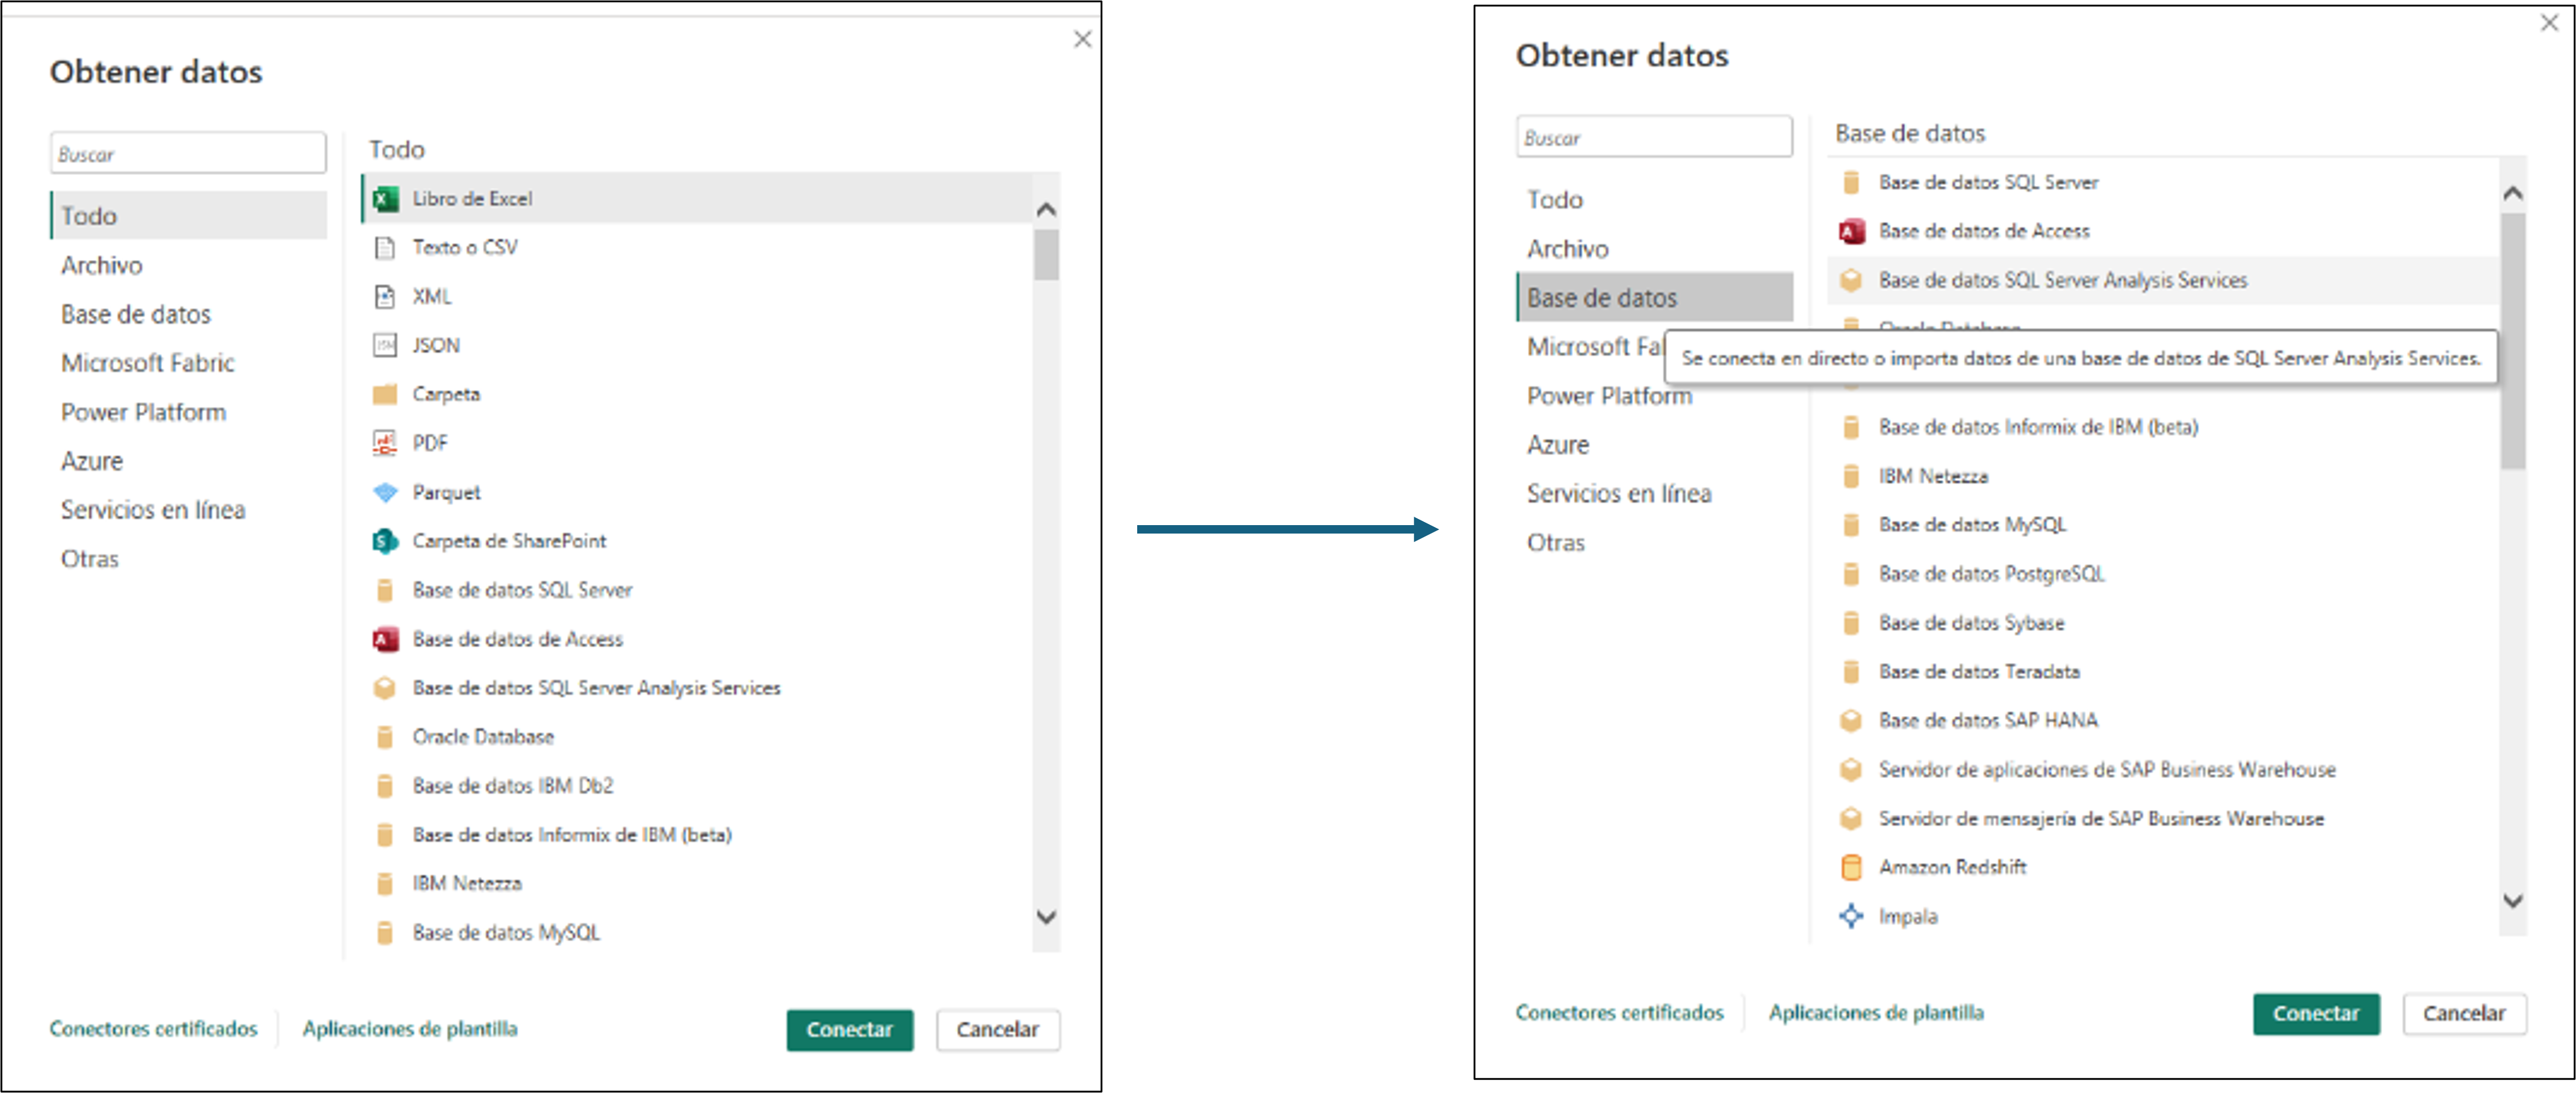The width and height of the screenshot is (2576, 1093).
Task: Click the folder icon beside Carpeta
Action: (385, 394)
